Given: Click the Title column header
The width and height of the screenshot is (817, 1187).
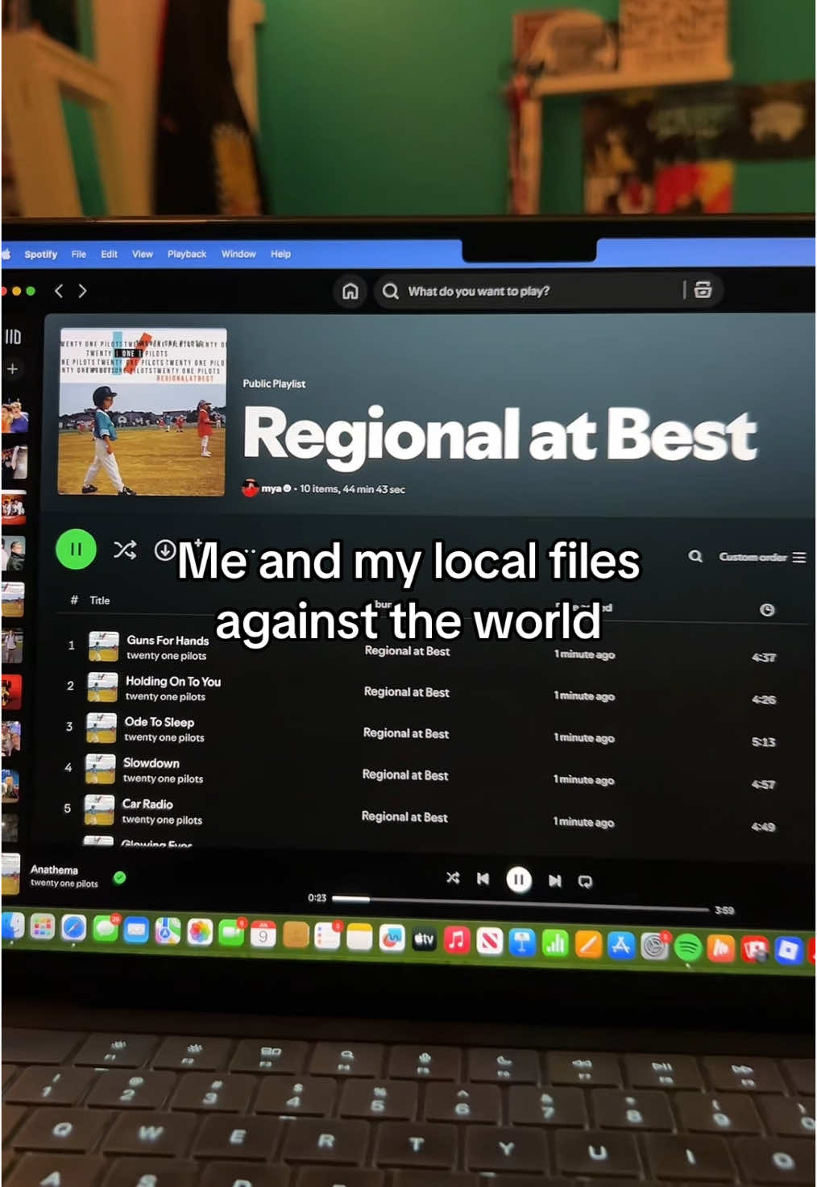Looking at the screenshot, I should coord(100,600).
